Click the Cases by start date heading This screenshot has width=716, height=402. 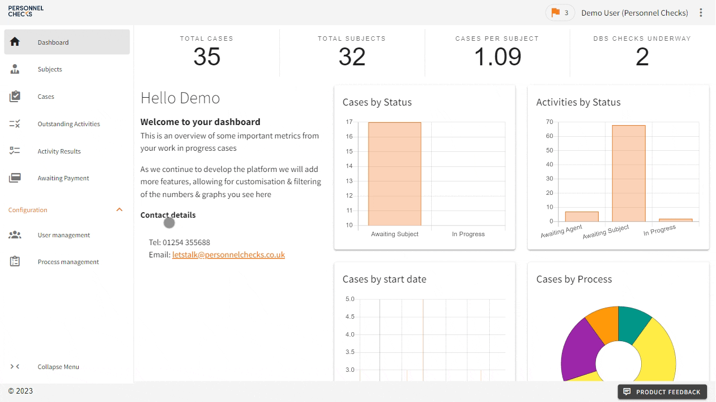(384, 279)
